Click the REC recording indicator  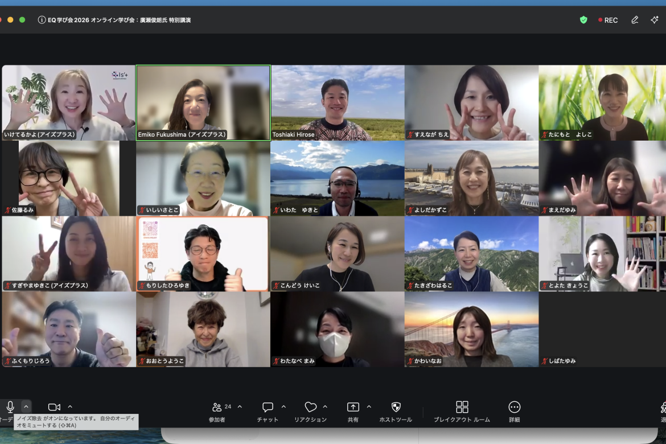click(608, 20)
